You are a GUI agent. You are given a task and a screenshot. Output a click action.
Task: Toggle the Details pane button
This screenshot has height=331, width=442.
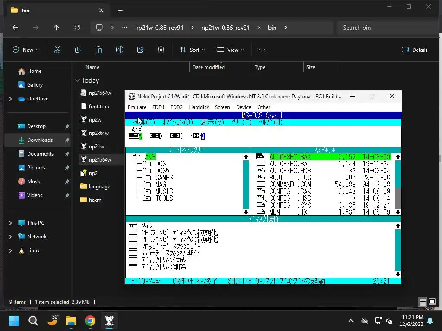click(415, 50)
